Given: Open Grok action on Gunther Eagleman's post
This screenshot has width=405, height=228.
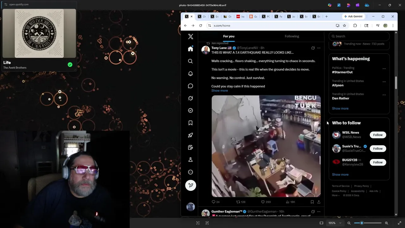Looking at the screenshot, I should click(313, 212).
